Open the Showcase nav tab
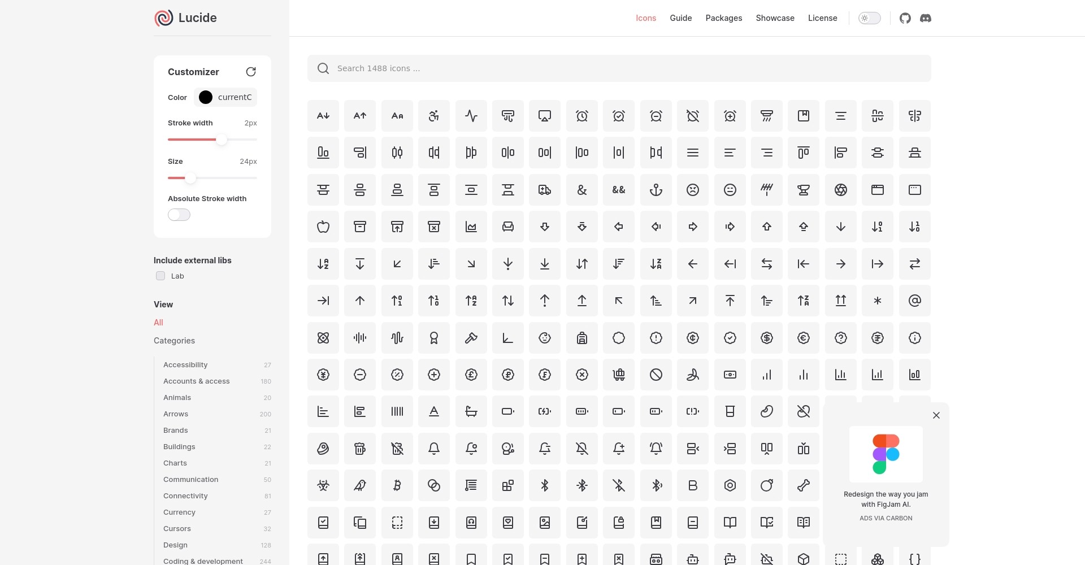Image resolution: width=1085 pixels, height=565 pixels. point(775,18)
